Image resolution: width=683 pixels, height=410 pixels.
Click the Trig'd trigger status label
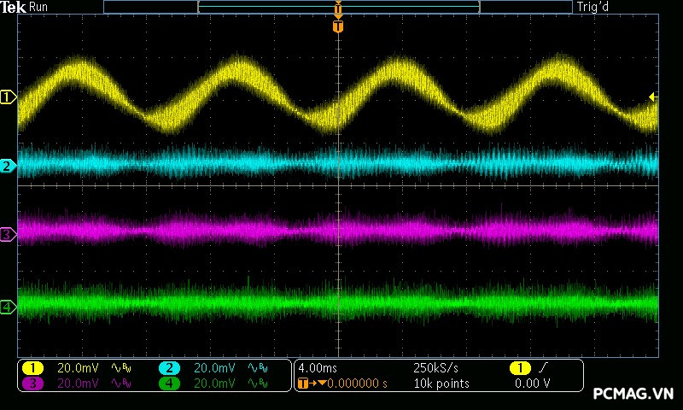[x=593, y=7]
